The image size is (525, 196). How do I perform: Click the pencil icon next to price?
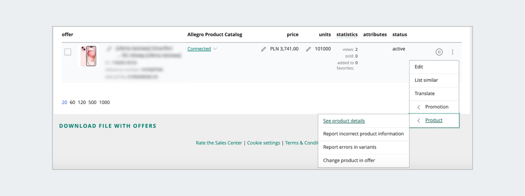coord(263,49)
